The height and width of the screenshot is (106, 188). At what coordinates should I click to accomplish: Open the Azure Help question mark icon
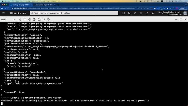click(x=147, y=13)
